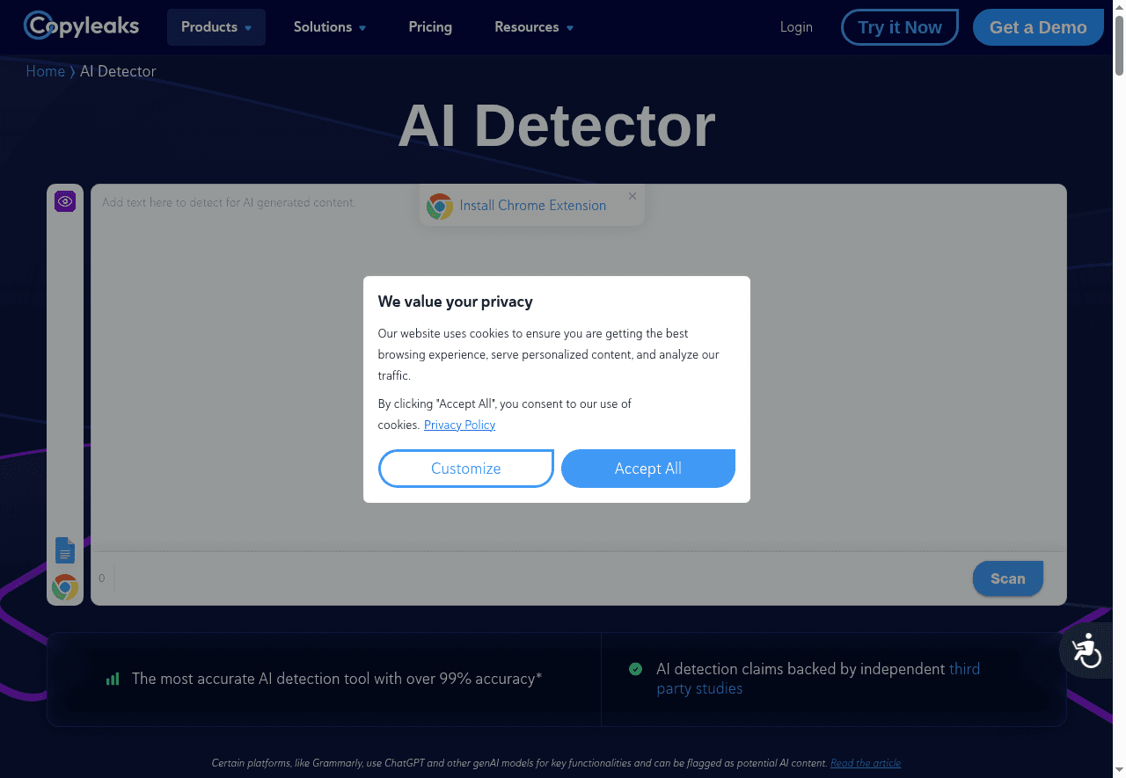Screen dimensions: 1126x778
Task: Open the Resources dropdown
Action: [533, 27]
